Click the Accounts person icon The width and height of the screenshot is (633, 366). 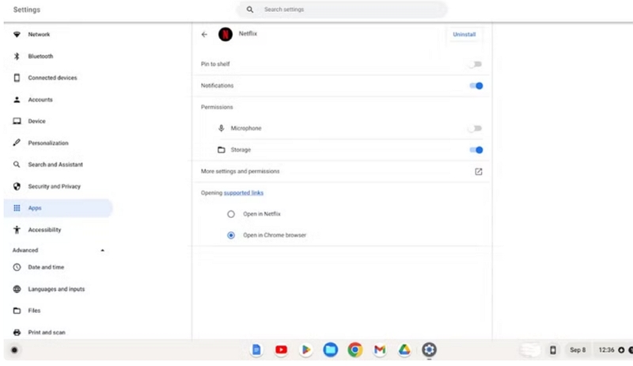[x=17, y=99]
